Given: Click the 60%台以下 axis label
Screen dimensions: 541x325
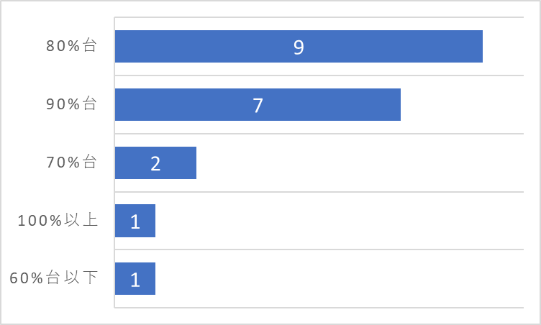Looking at the screenshot, I should (54, 278).
